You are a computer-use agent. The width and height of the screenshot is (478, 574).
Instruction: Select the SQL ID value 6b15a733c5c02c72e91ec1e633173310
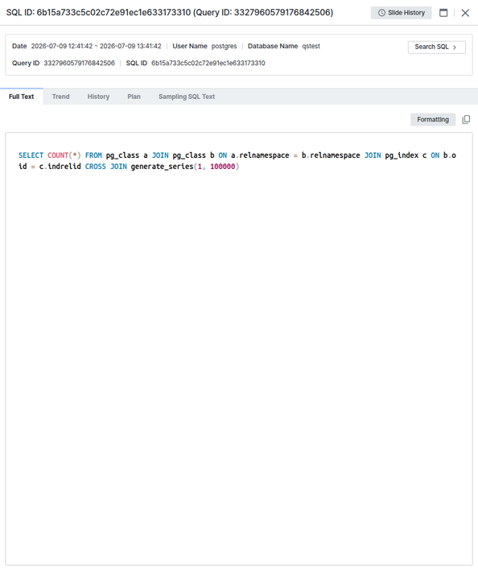pyautogui.click(x=208, y=63)
